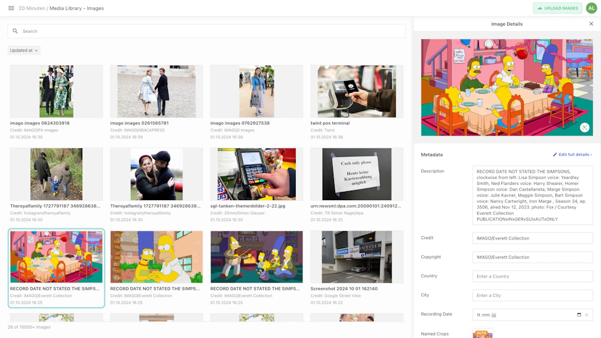
Task: Click the Recording Date input field
Action: pos(533,315)
